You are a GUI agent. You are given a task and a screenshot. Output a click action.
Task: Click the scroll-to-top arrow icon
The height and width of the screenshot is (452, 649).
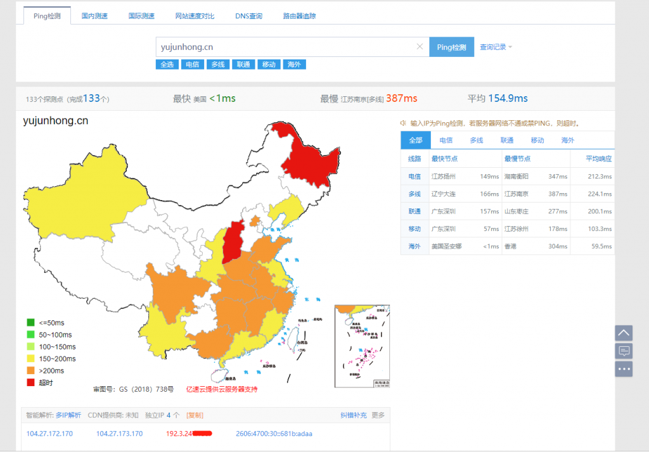pos(624,333)
